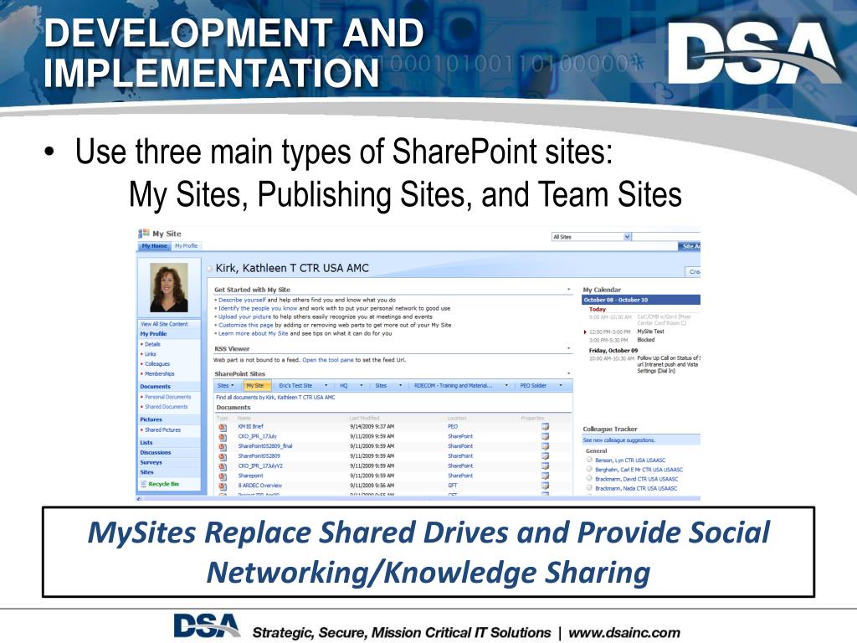Click PowerPoint icon for KM BI Brief
The image size is (857, 643).
coord(223,427)
